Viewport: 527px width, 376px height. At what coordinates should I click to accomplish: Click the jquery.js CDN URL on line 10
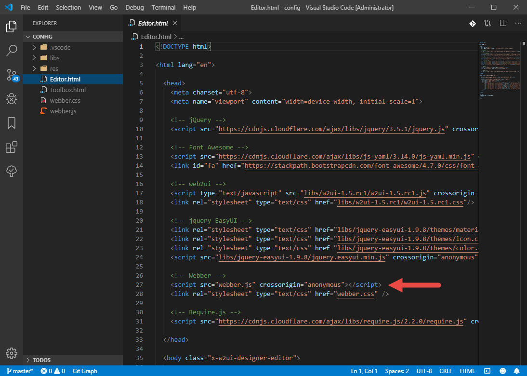[331, 129]
